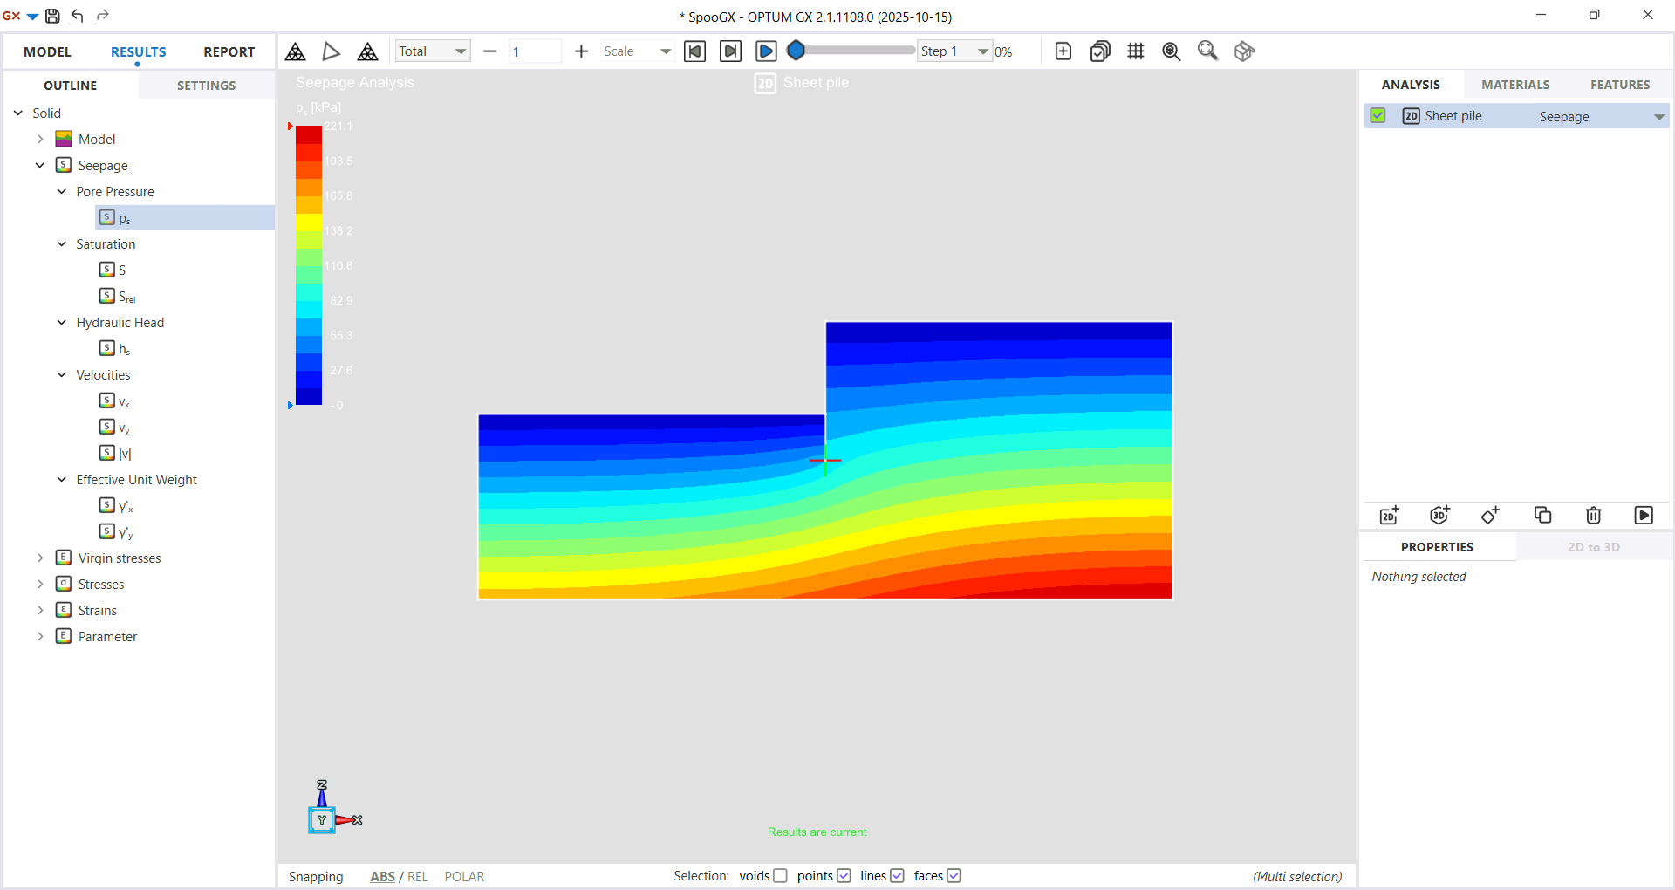
Task: Click the save icon
Action: pyautogui.click(x=52, y=16)
